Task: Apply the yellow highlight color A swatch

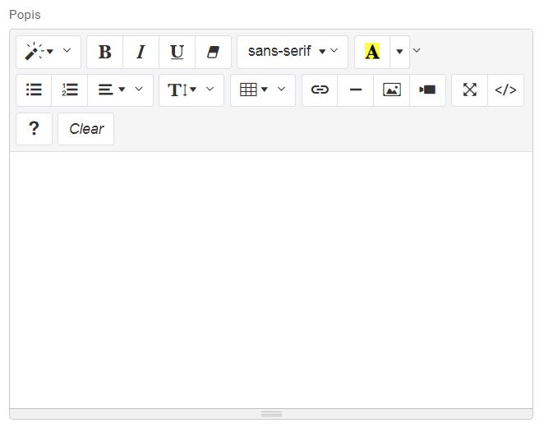Action: pyautogui.click(x=372, y=52)
